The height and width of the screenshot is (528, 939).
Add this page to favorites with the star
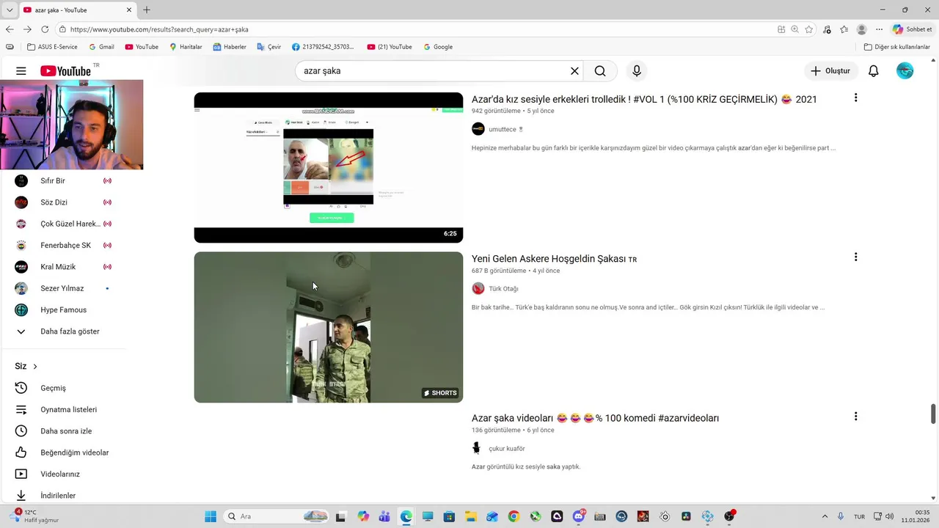click(x=809, y=29)
